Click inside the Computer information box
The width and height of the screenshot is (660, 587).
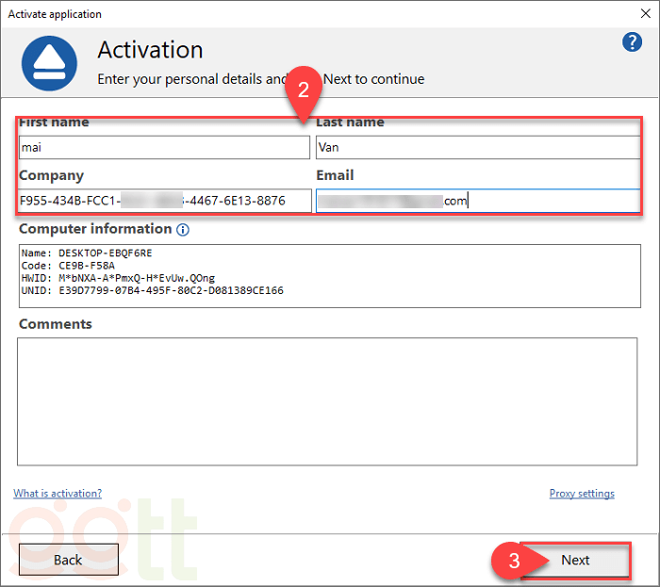pos(328,272)
